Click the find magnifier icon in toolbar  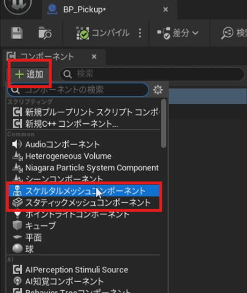[227, 33]
